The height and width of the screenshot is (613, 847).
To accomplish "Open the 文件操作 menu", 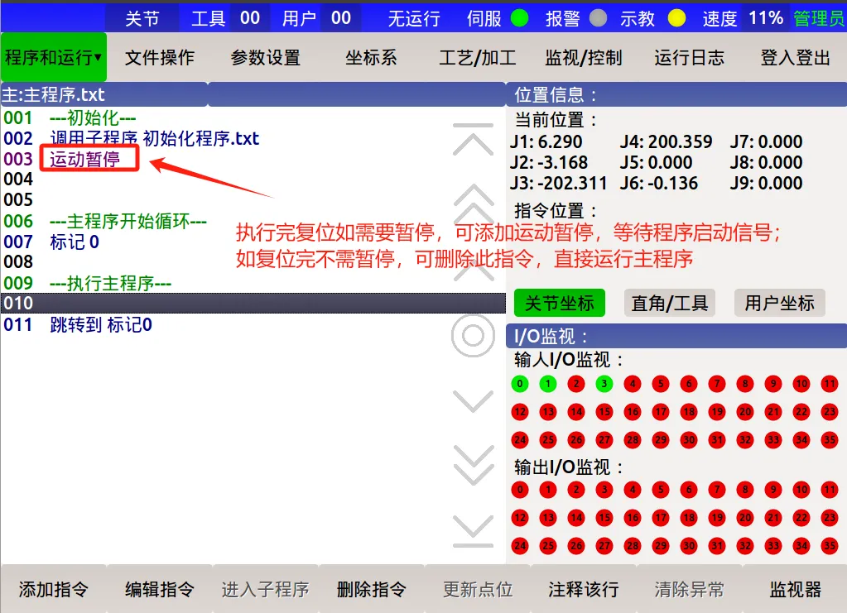I will [x=159, y=57].
